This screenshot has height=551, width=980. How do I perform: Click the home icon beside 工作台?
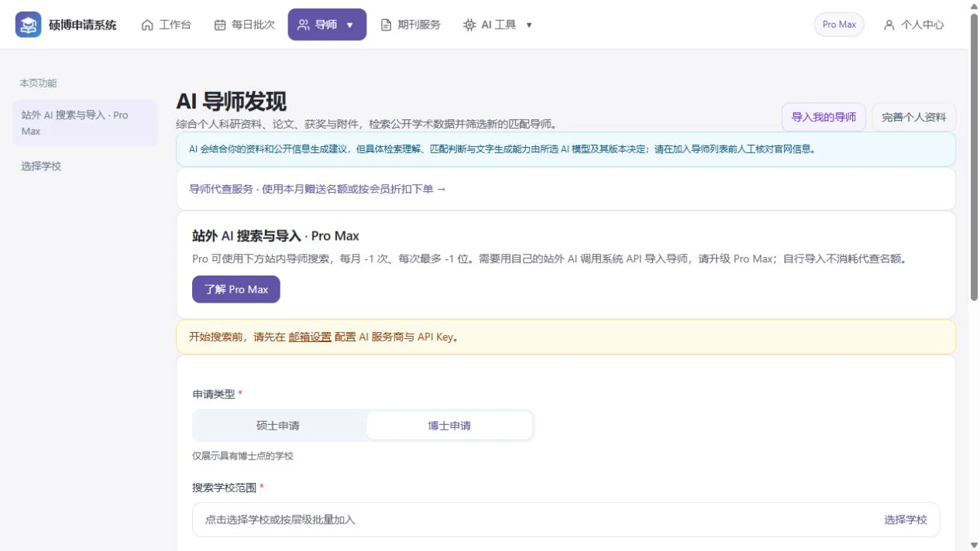(147, 25)
